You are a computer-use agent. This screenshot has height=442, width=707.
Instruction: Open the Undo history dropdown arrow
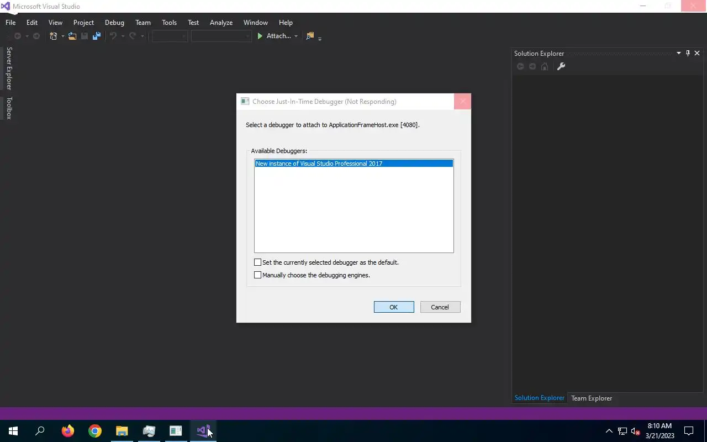coord(123,36)
